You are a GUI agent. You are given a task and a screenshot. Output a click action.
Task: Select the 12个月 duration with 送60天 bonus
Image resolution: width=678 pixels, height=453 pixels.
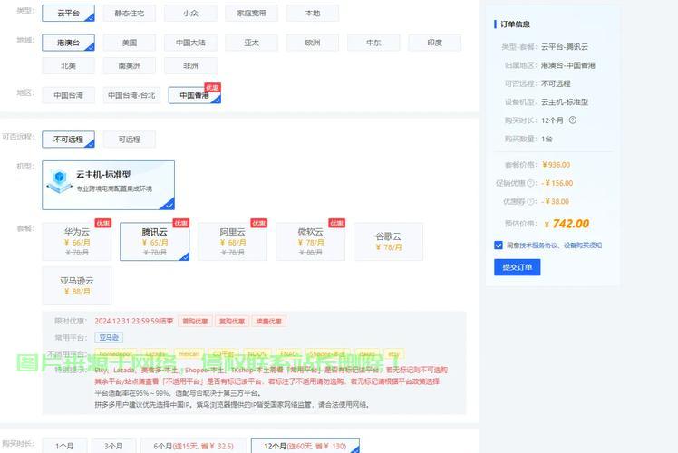(x=305, y=446)
